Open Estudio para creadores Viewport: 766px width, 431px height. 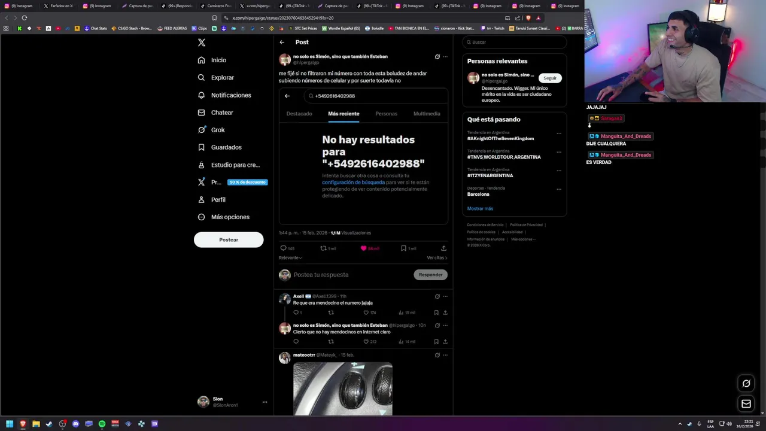[229, 165]
